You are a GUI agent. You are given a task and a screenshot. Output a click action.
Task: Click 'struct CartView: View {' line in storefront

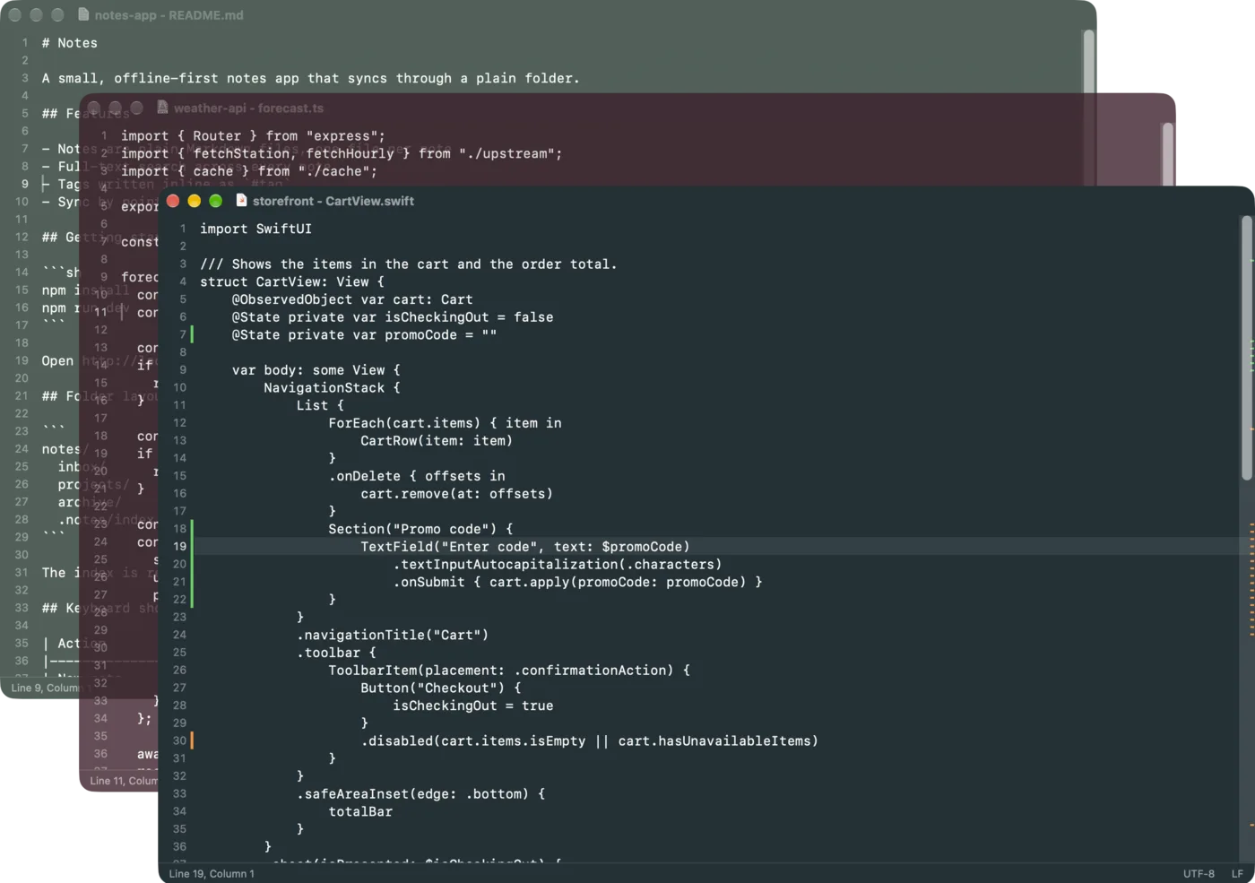coord(291,281)
